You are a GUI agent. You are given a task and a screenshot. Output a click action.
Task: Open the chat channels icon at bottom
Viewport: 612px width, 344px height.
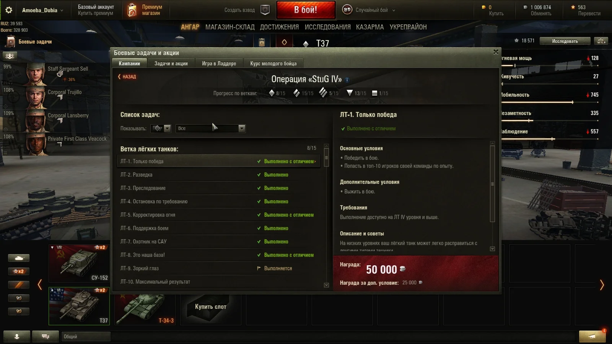click(x=46, y=336)
